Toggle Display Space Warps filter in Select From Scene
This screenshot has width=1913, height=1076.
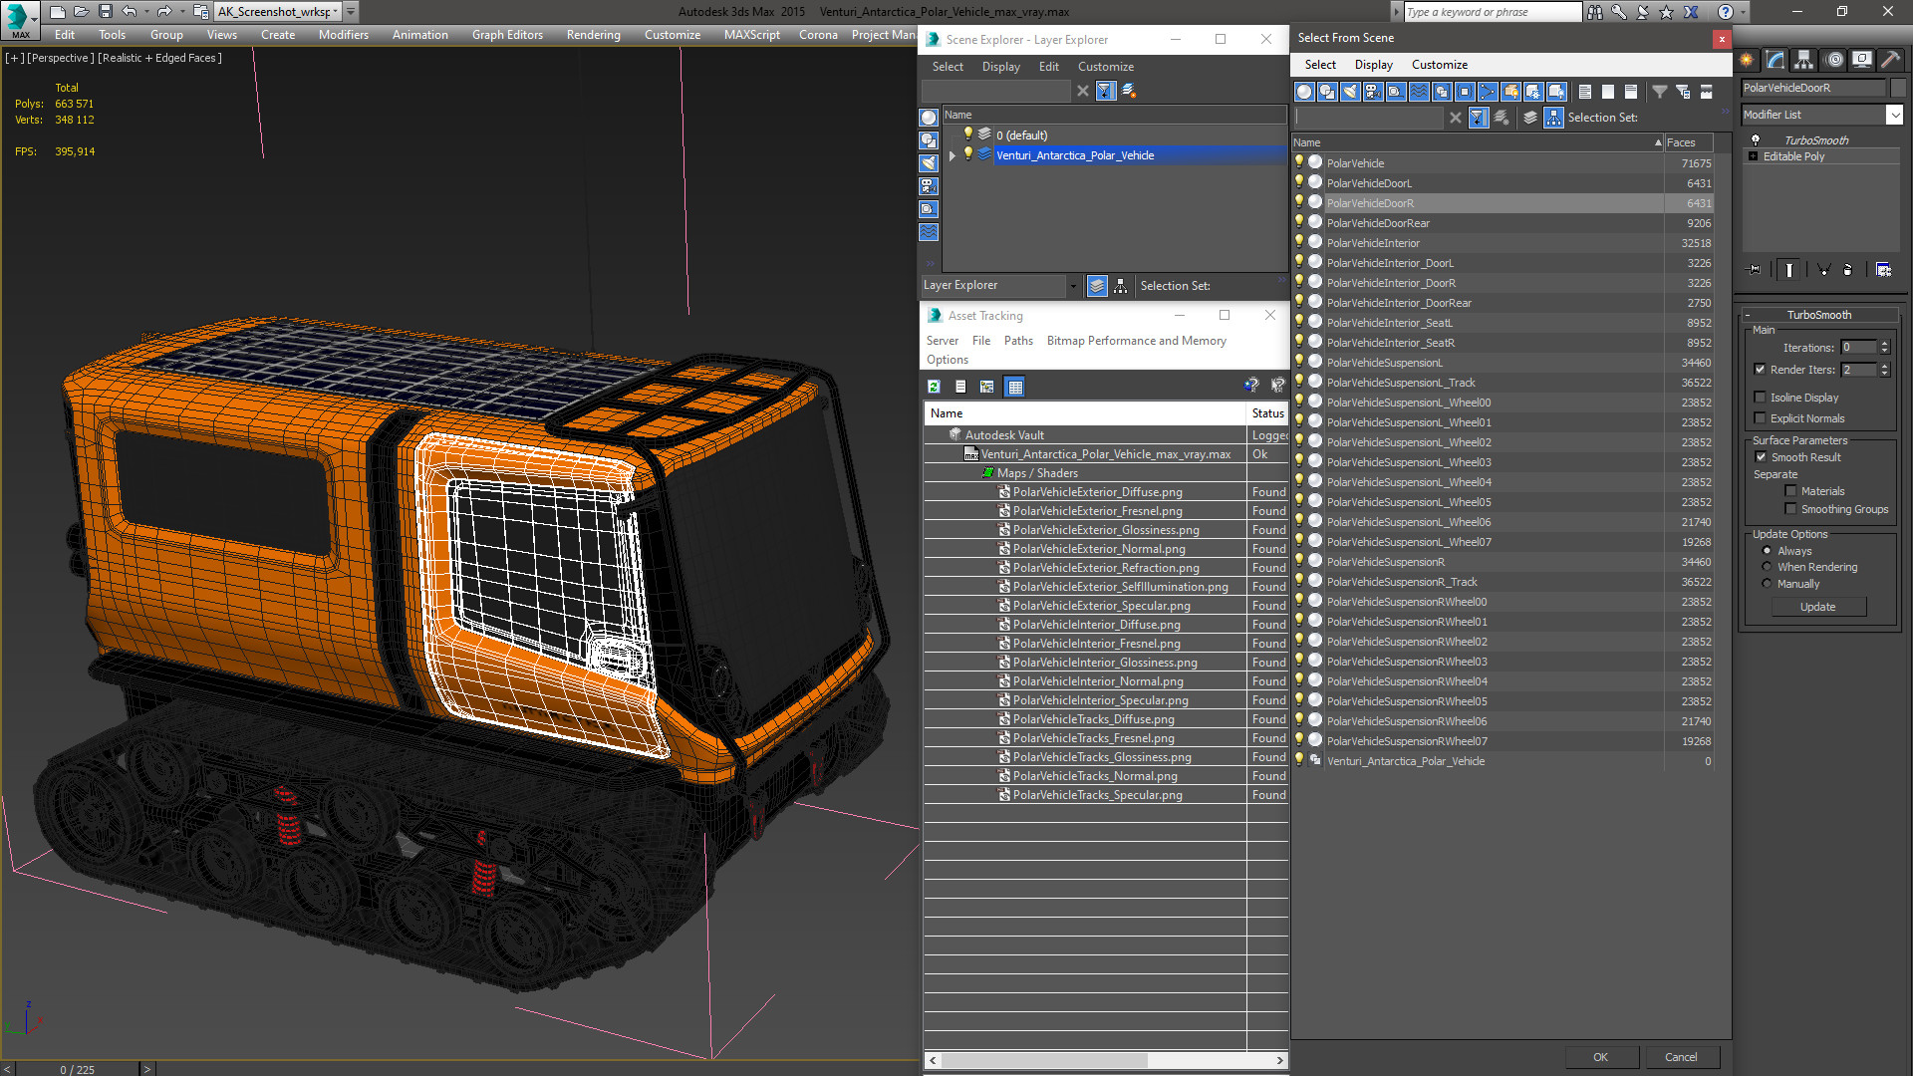click(x=1419, y=92)
